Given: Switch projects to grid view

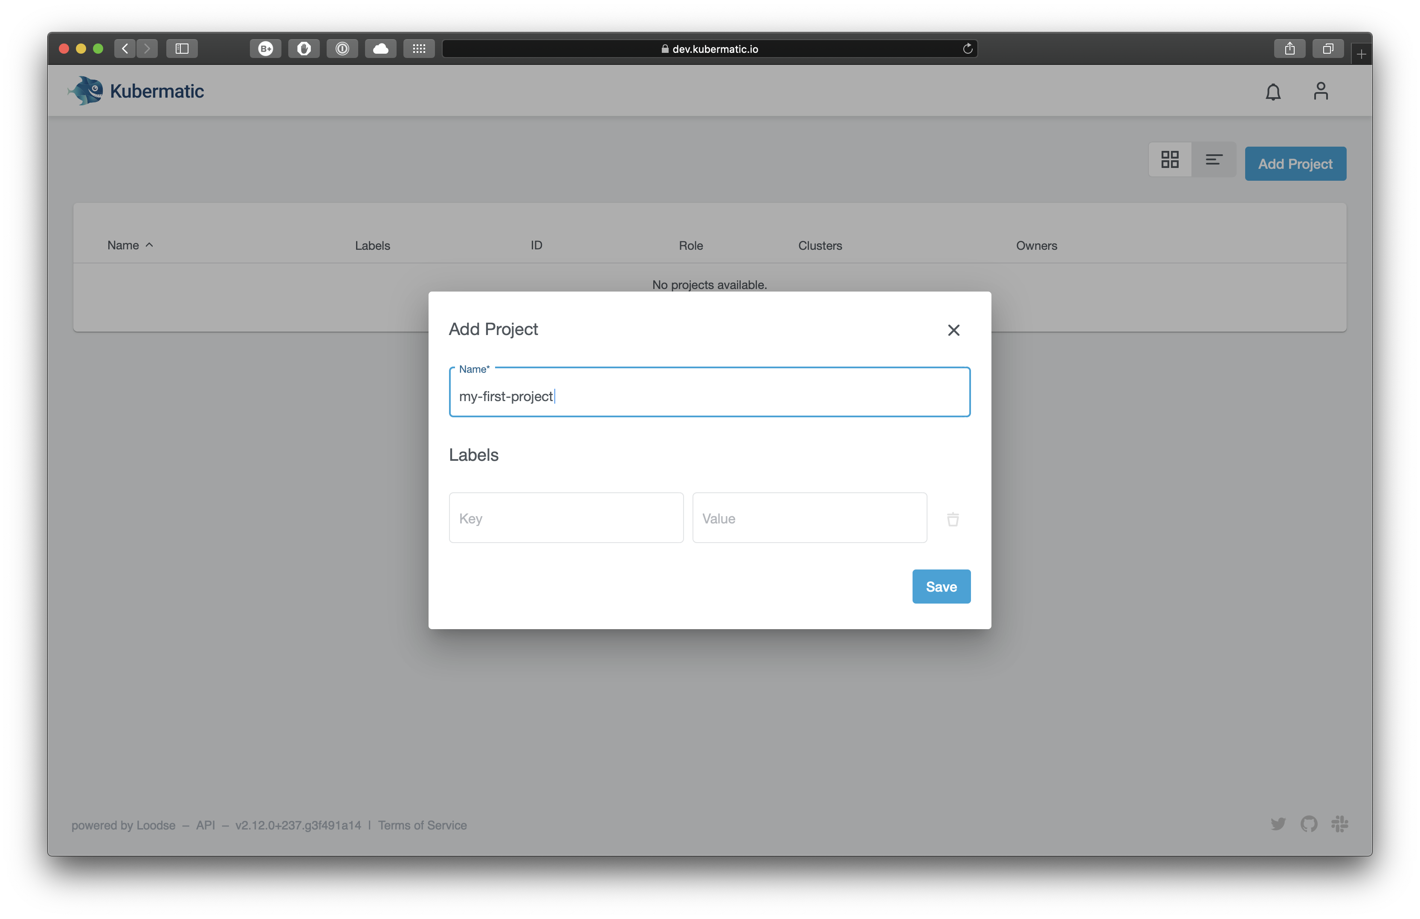Looking at the screenshot, I should (x=1169, y=159).
